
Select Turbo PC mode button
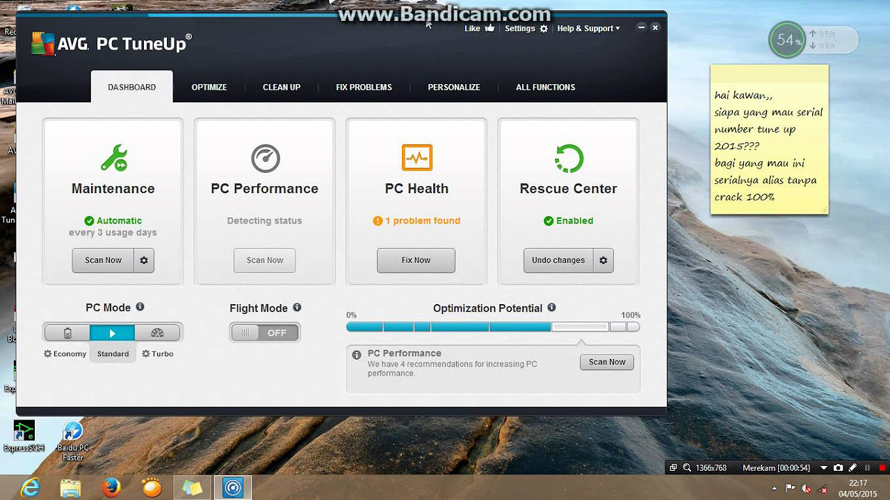(157, 333)
